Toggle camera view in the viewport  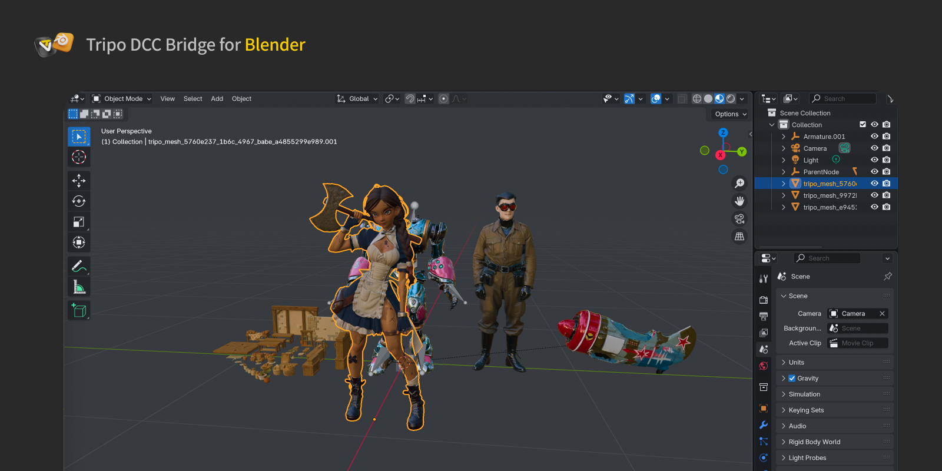point(739,219)
